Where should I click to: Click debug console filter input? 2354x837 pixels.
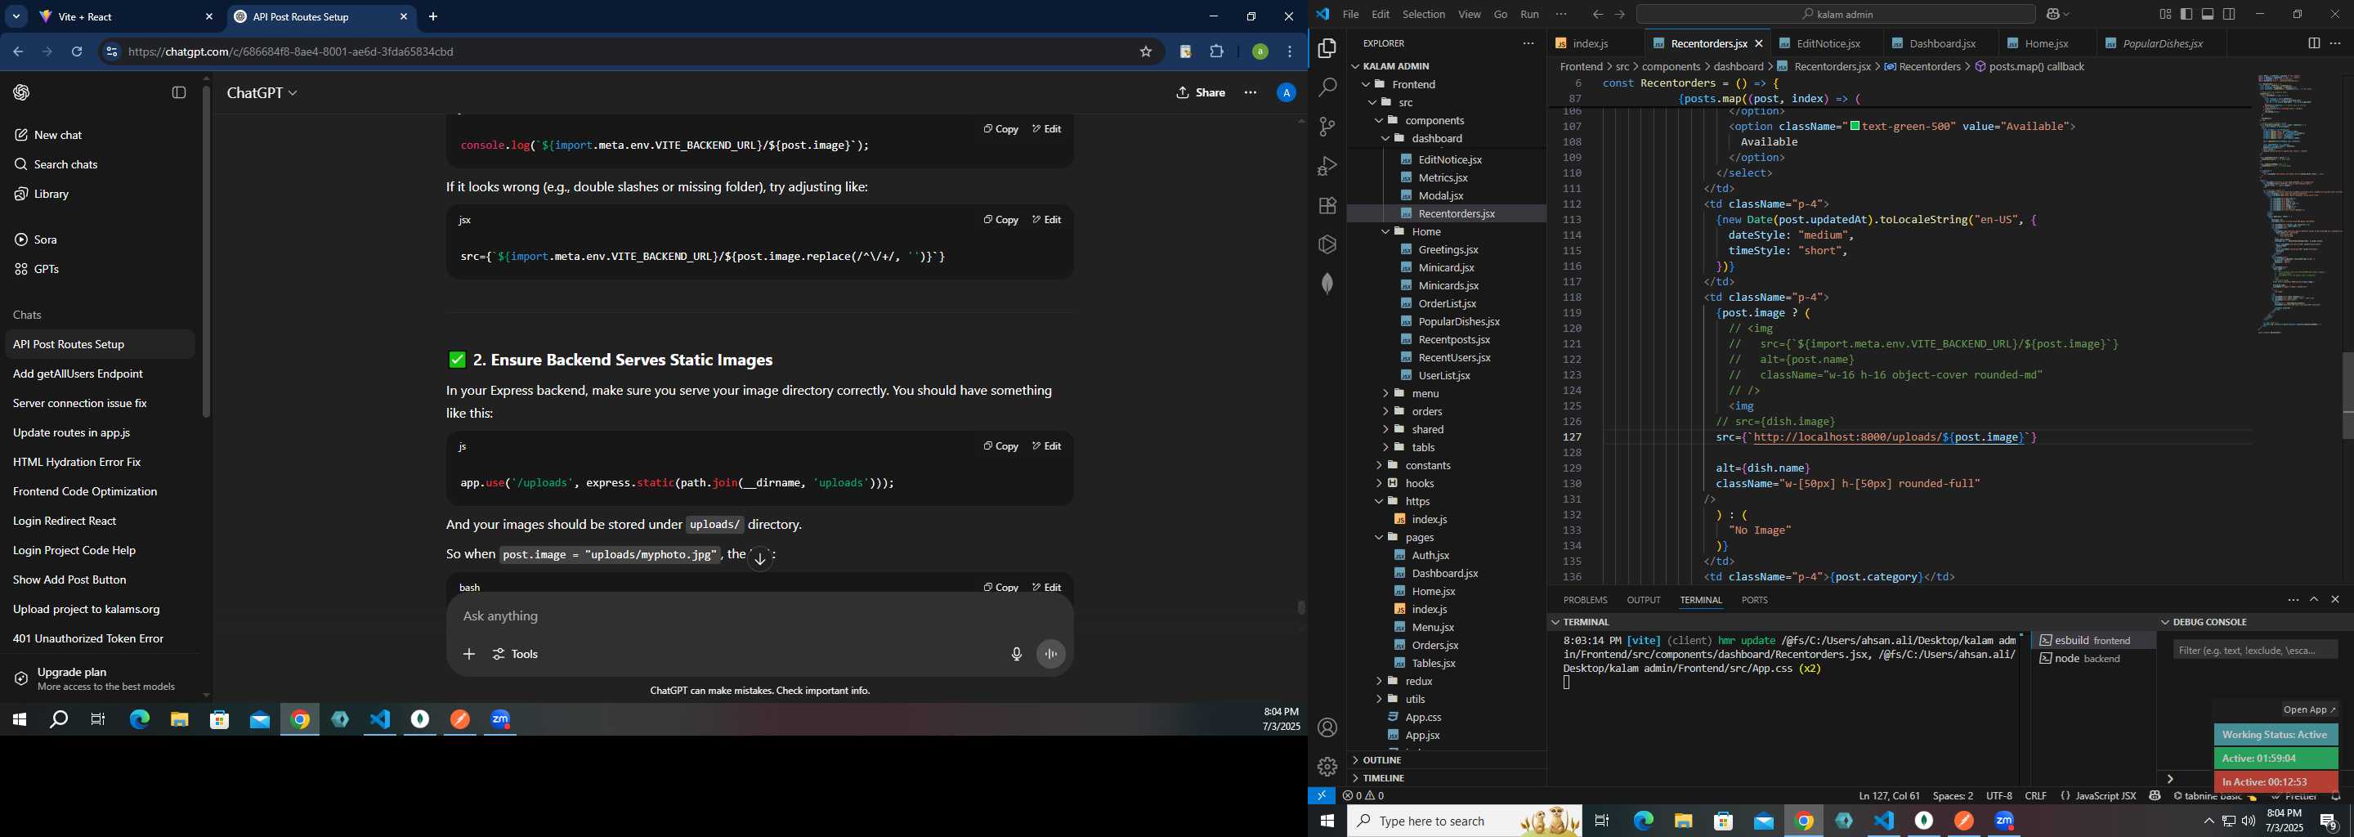[2254, 650]
